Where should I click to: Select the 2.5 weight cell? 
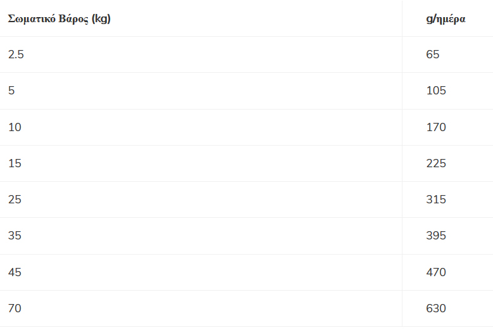tap(16, 54)
